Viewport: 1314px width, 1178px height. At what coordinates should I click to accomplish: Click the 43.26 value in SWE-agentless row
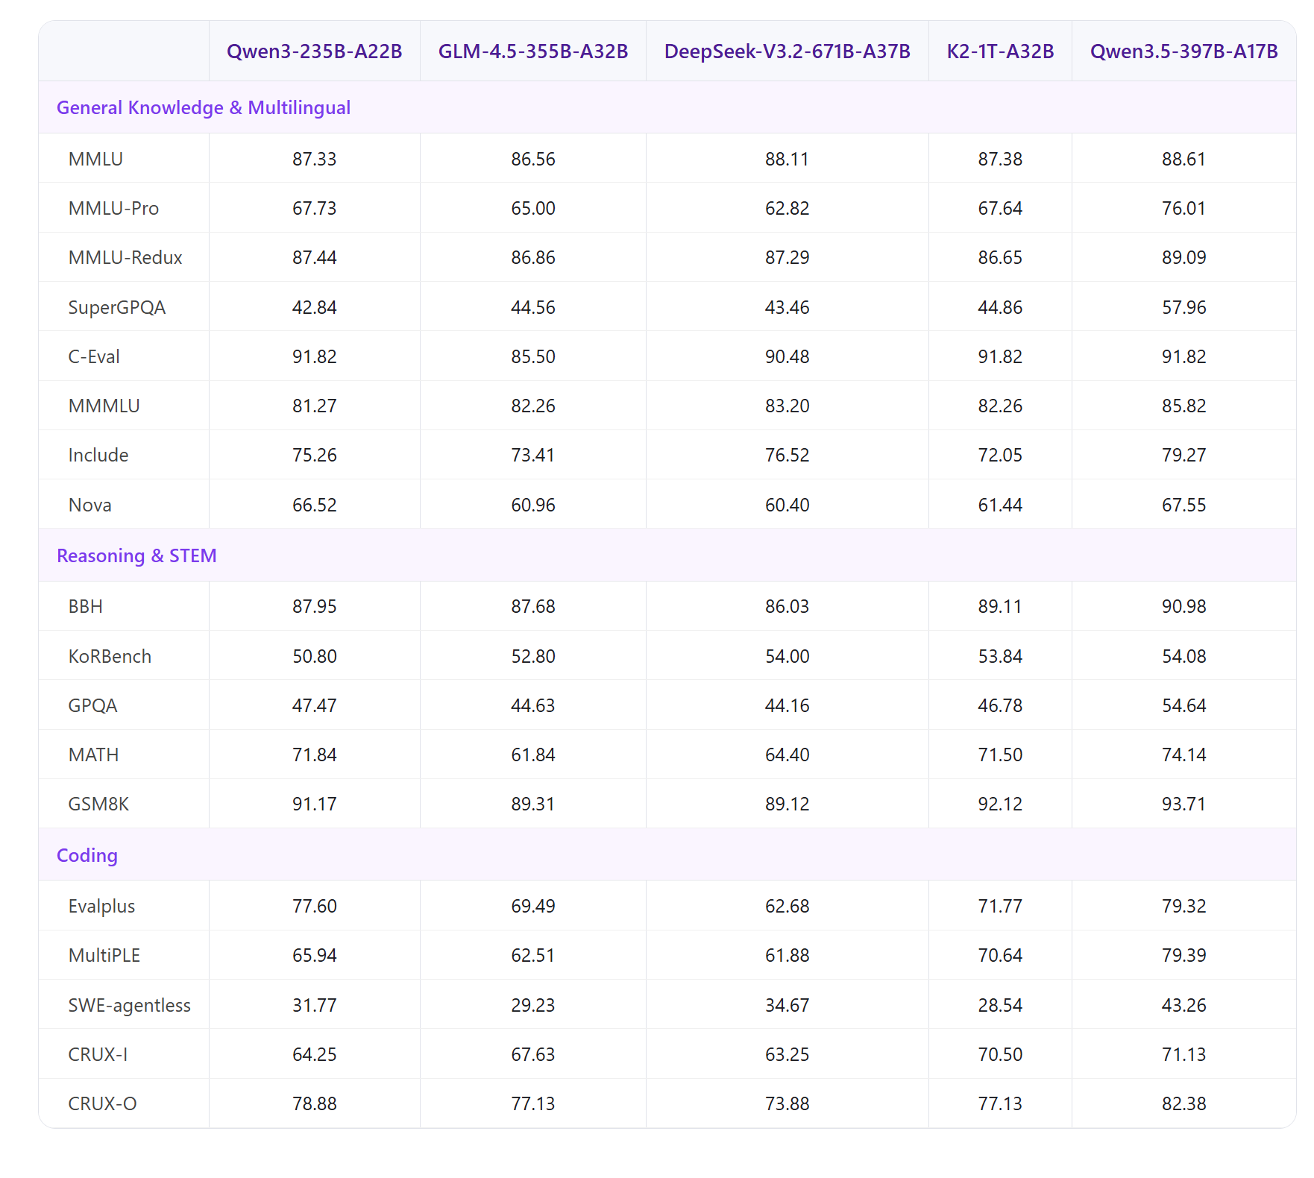pyautogui.click(x=1183, y=1006)
